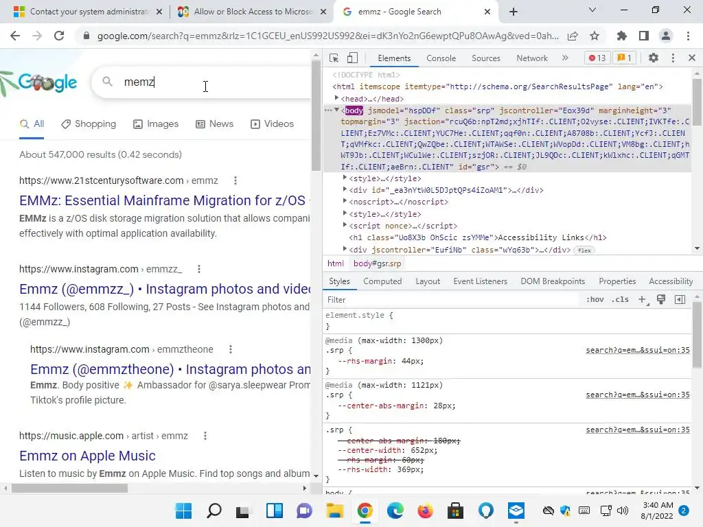Open the Layout tab

[427, 281]
